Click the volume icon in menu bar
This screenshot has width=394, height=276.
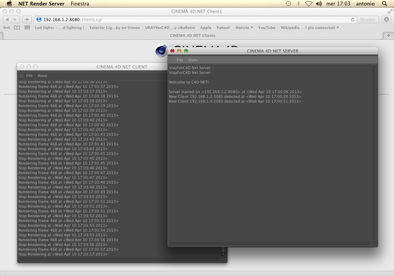319,4
